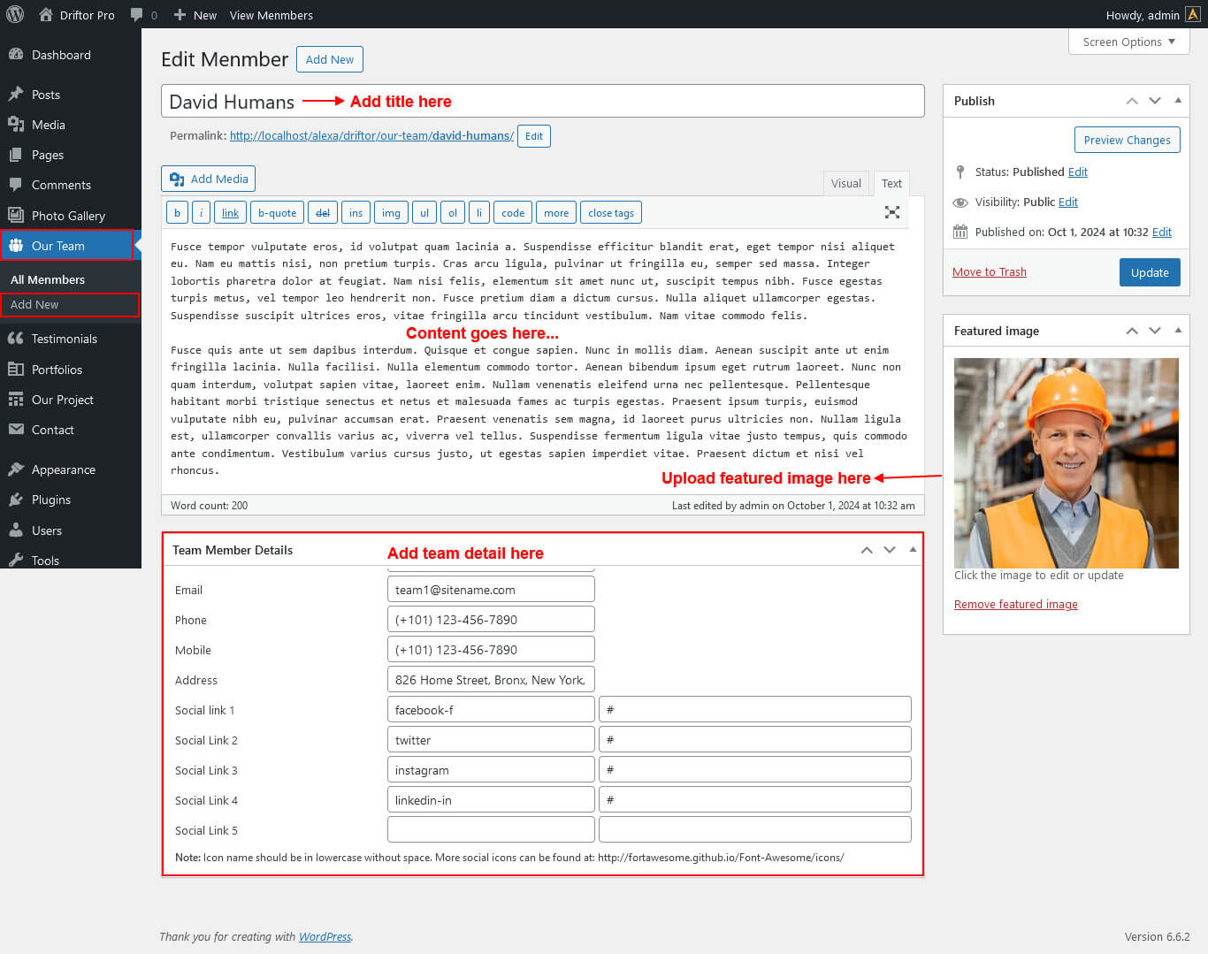
Task: Switch to the Visual editor tab
Action: click(846, 183)
